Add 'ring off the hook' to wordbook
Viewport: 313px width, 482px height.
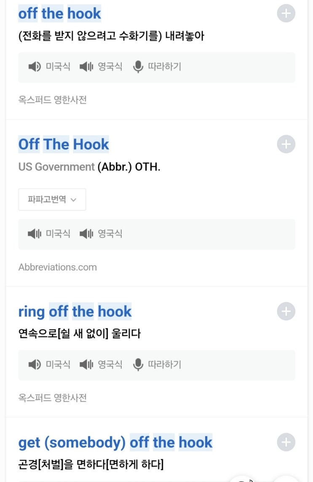point(286,311)
